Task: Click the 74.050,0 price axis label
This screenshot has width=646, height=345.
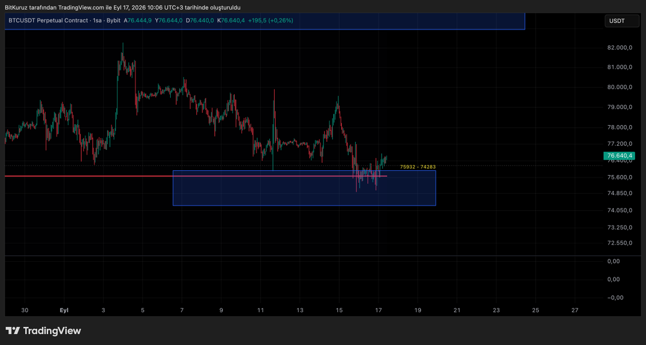Action: (619, 211)
